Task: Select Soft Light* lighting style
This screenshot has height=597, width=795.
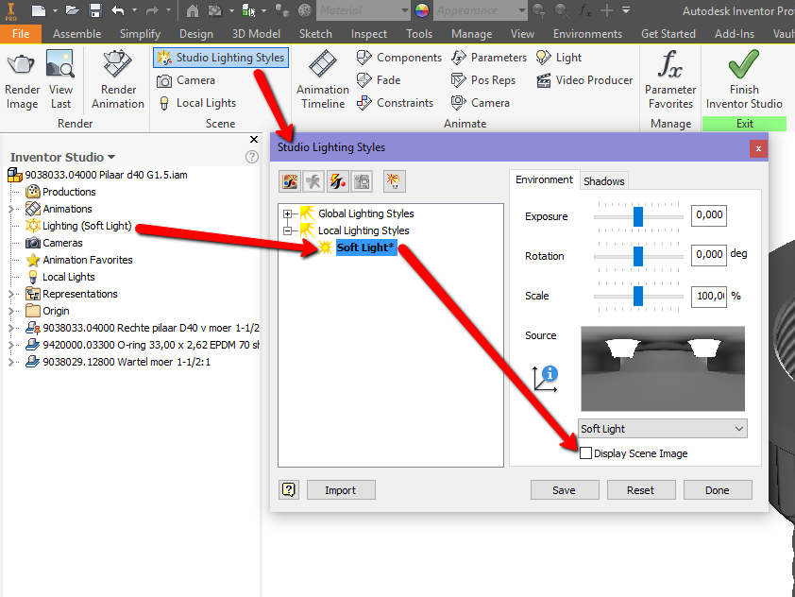Action: coord(365,247)
